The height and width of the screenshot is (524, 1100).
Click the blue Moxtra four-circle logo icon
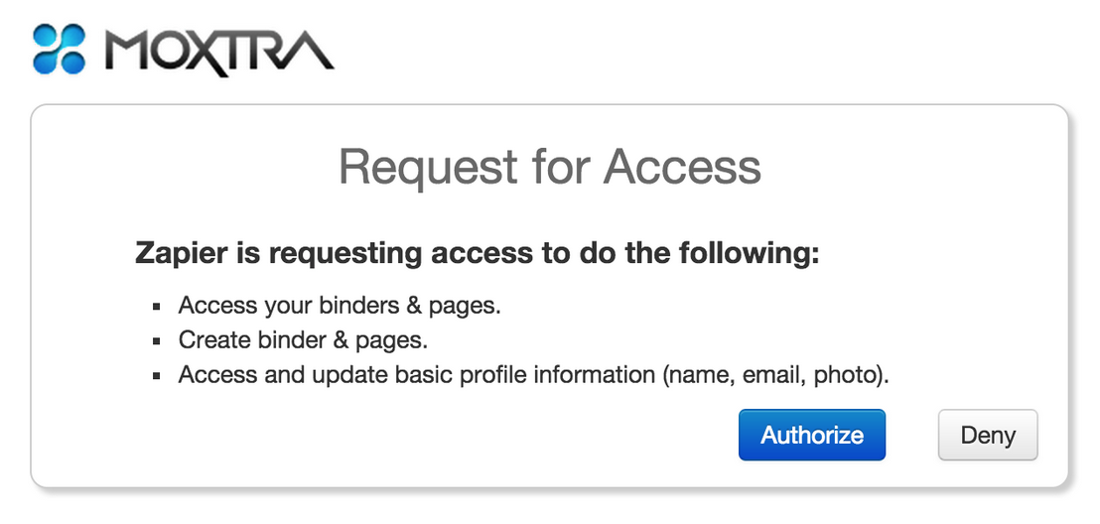pyautogui.click(x=60, y=49)
